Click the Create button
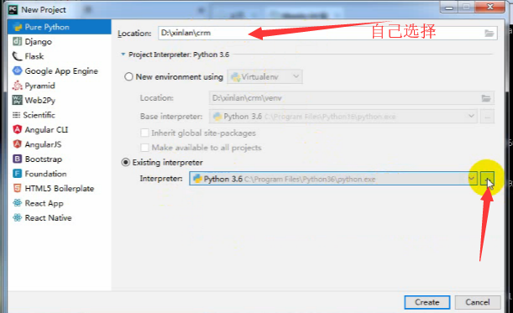 coord(427,302)
